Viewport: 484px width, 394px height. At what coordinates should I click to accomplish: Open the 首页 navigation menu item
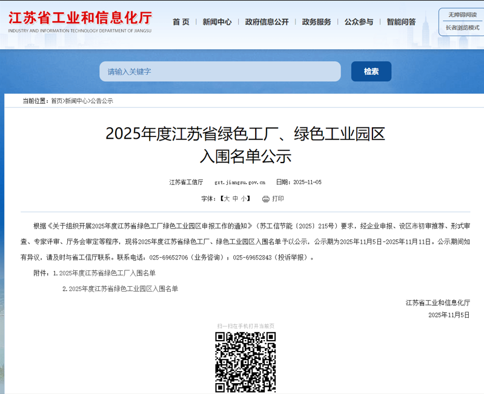point(181,22)
